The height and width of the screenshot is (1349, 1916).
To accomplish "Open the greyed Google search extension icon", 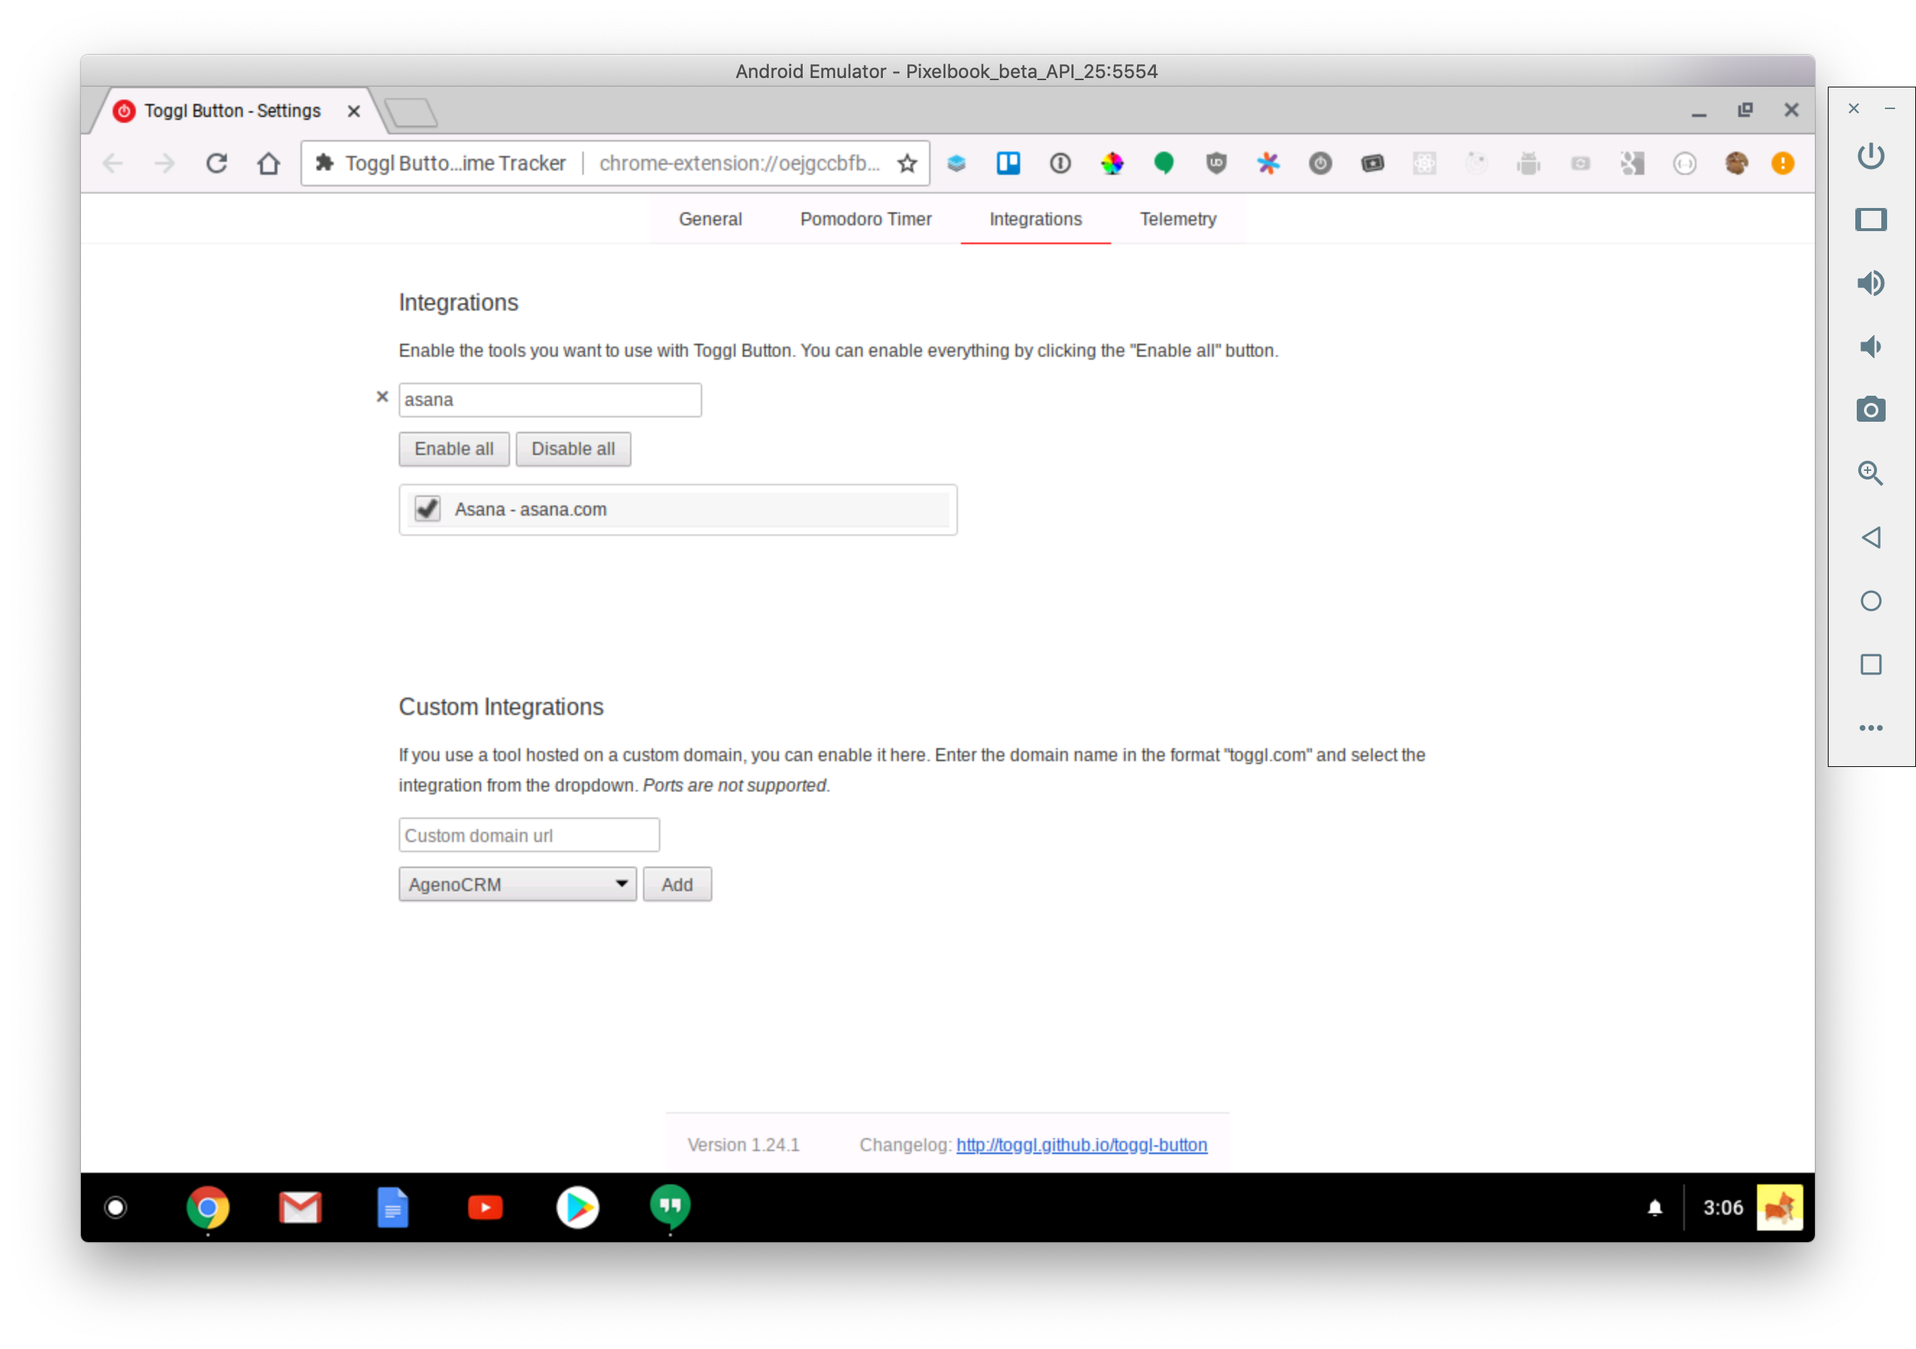I will pos(1633,163).
